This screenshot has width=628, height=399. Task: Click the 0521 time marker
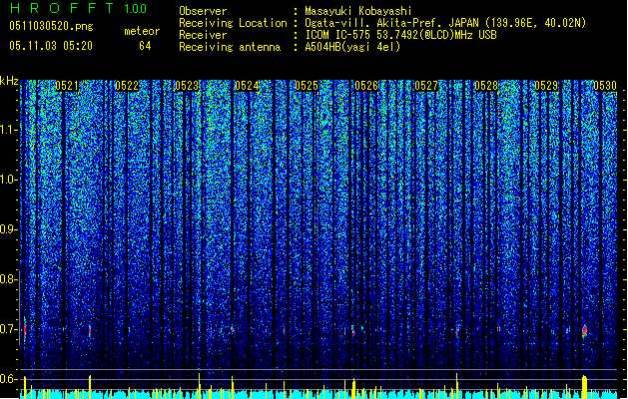[67, 86]
